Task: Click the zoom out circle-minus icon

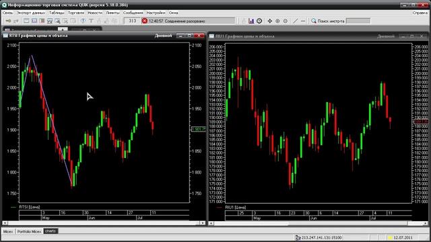Action: click(286, 21)
